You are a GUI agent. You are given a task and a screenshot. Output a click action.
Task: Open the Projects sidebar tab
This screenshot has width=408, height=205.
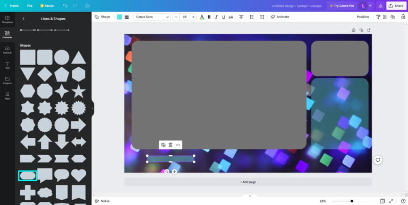pos(7,81)
